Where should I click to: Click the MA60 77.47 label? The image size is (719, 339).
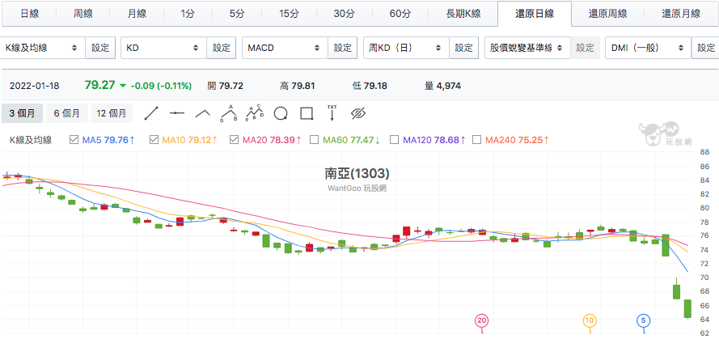tap(352, 140)
